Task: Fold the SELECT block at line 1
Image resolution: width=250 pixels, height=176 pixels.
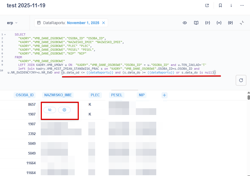Action: pyautogui.click(x=5, y=35)
